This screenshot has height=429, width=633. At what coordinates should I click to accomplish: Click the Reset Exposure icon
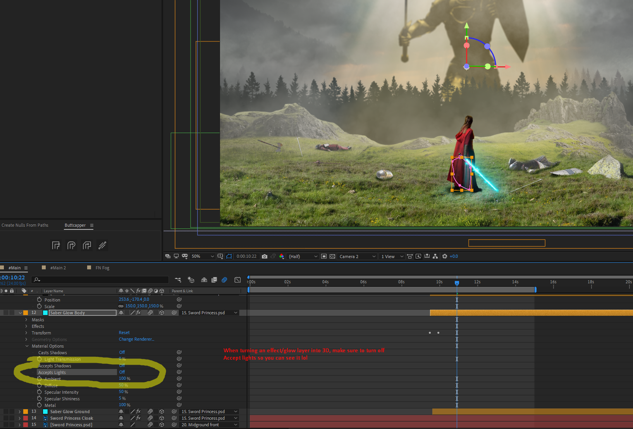pyautogui.click(x=445, y=257)
